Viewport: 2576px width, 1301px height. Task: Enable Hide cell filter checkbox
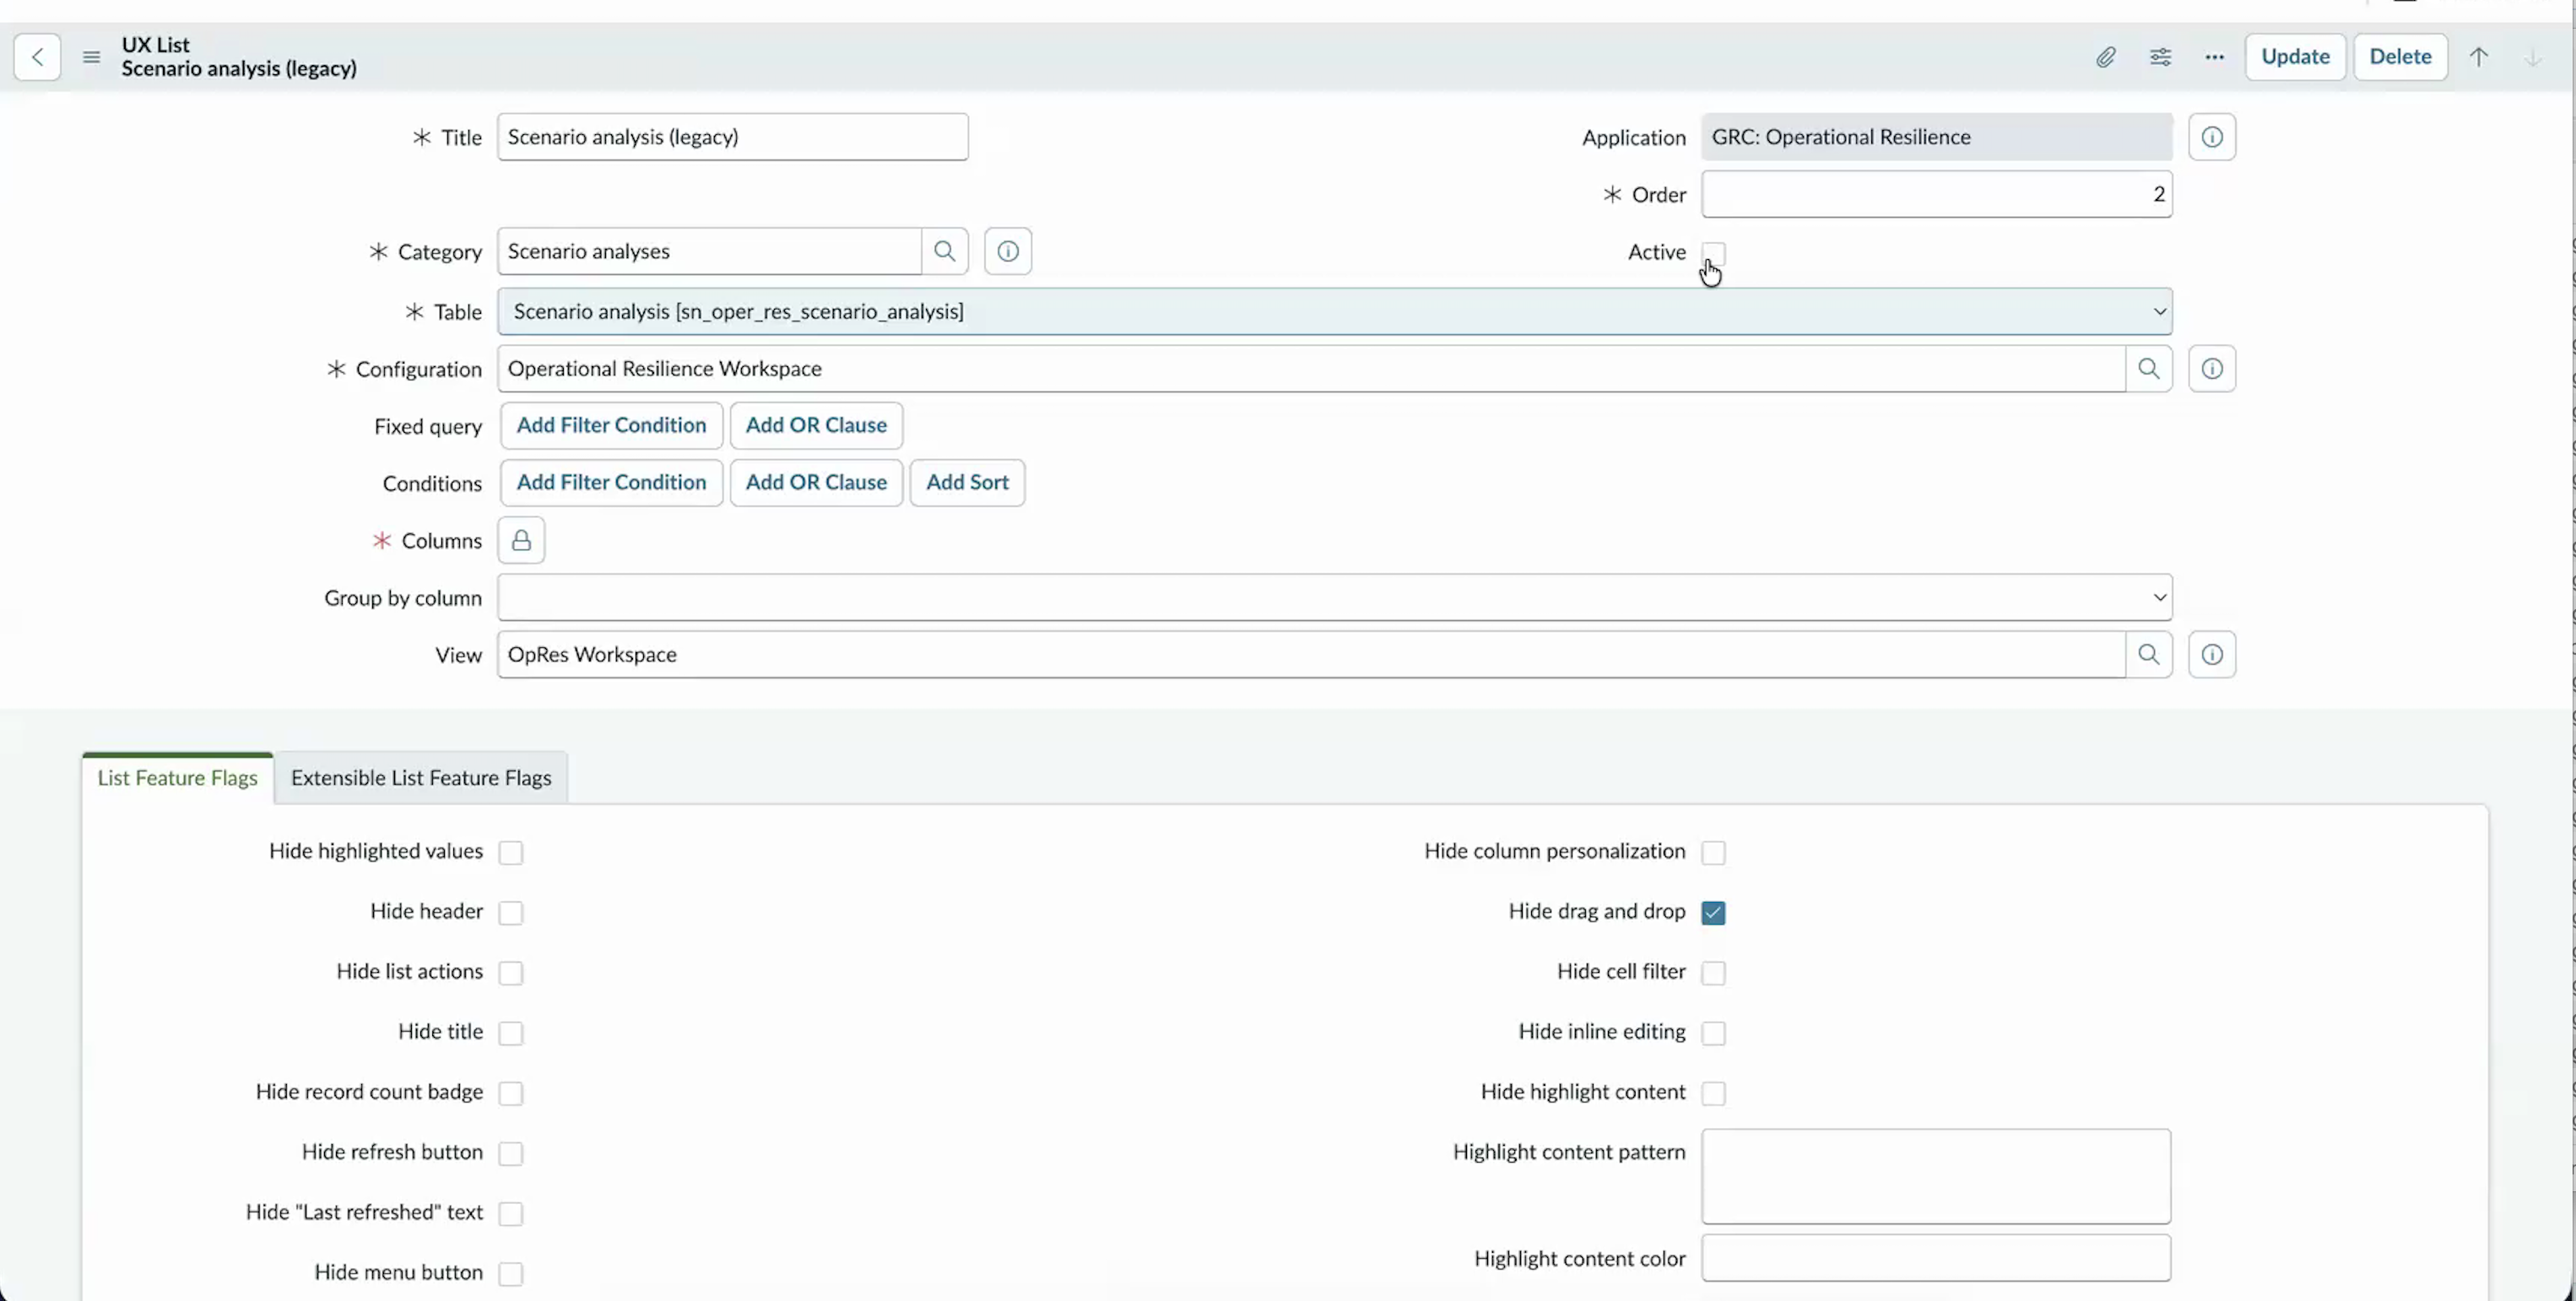(x=1714, y=972)
